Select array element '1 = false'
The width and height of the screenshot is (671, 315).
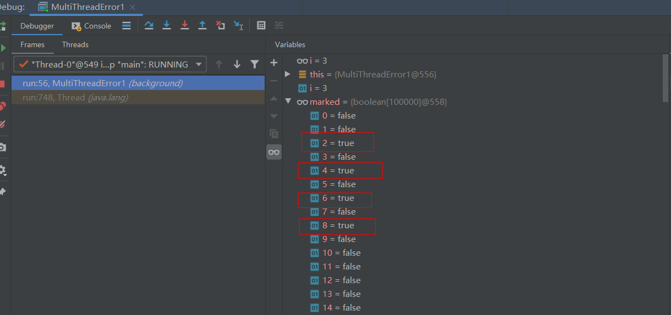(x=333, y=129)
